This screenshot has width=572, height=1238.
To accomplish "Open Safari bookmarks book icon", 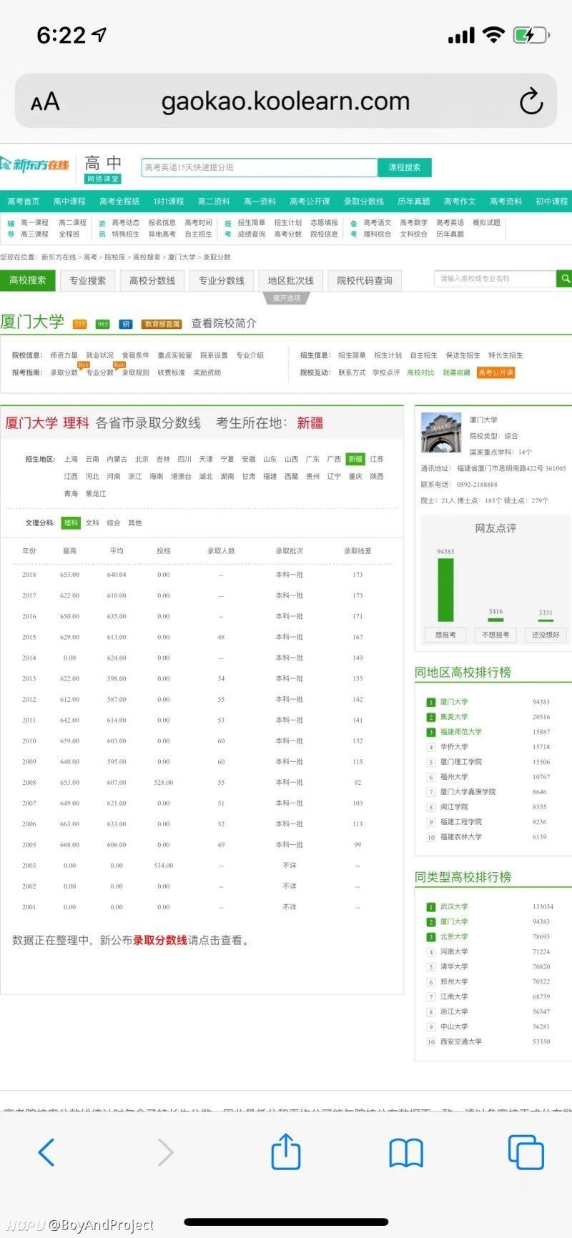I will tap(406, 1153).
